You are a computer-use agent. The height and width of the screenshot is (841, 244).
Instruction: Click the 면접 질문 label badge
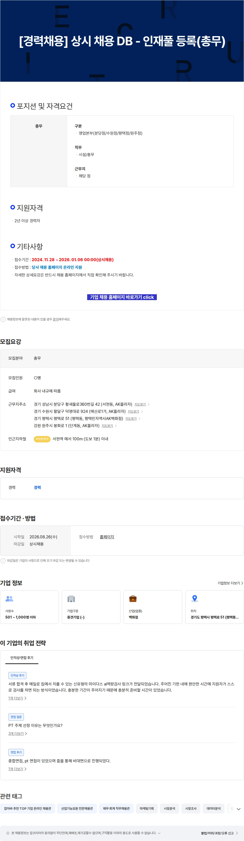click(16, 717)
